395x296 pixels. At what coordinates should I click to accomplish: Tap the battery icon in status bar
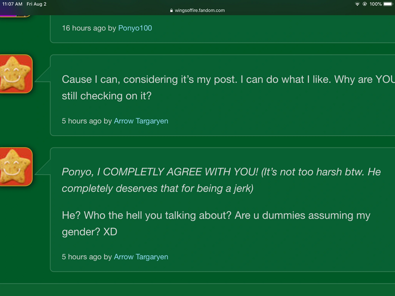coord(388,4)
